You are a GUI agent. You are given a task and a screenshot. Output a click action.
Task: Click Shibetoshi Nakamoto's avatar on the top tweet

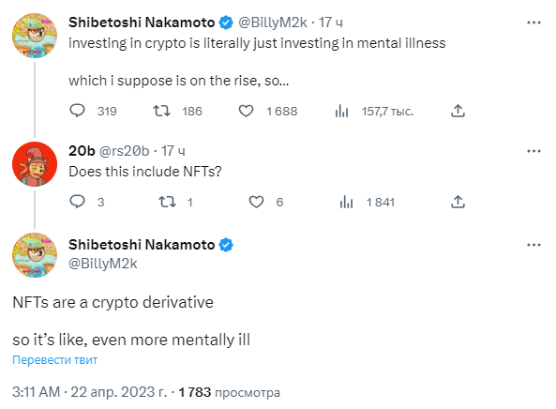point(35,36)
